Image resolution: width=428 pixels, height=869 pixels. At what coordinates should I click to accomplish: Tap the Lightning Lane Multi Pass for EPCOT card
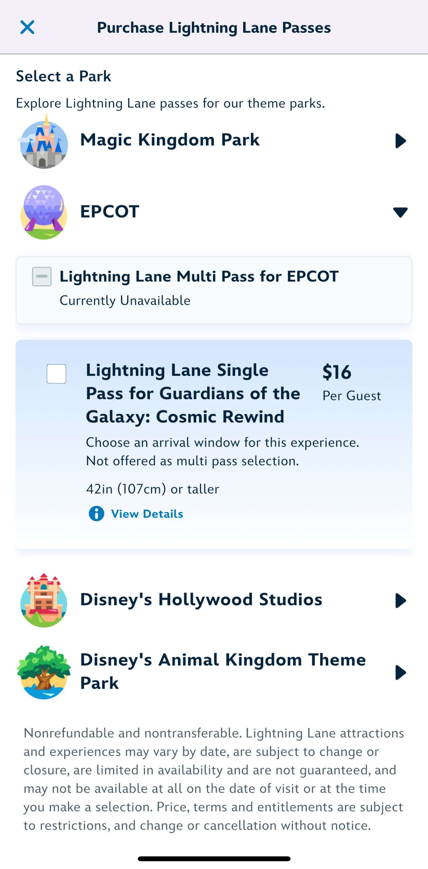(214, 290)
